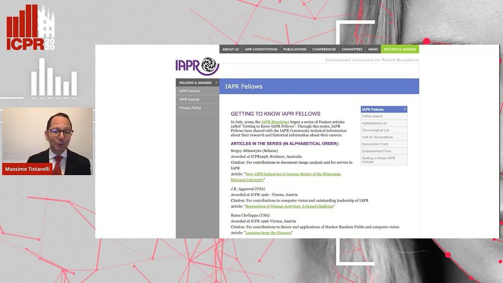Click the Articles in the Series heading
The height and width of the screenshot is (283, 503).
(x=285, y=143)
